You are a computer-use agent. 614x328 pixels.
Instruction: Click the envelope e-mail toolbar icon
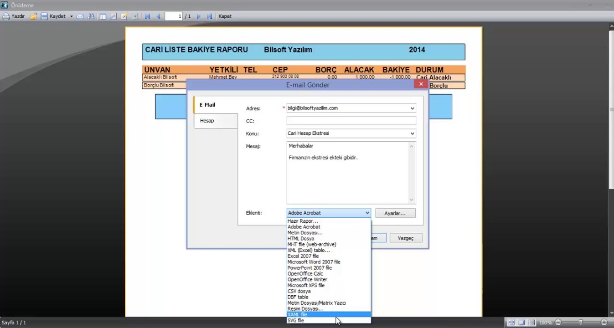click(x=80, y=16)
